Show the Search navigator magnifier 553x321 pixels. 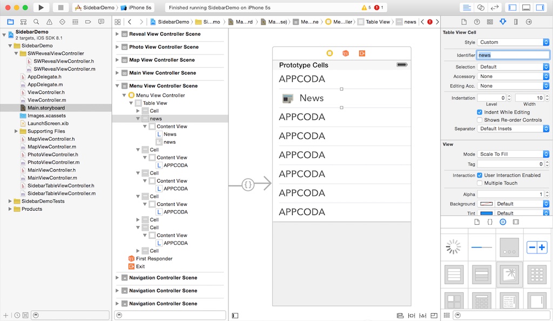36,22
